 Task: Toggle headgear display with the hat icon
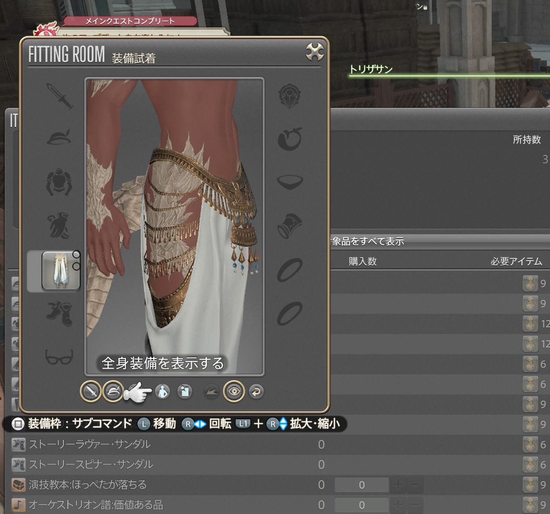(113, 392)
